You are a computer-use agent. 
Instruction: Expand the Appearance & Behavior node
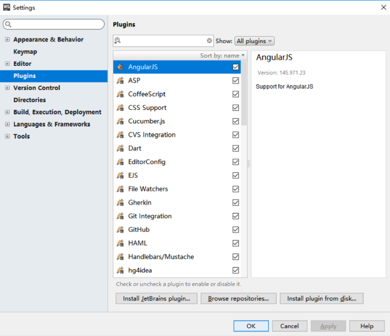tap(7, 40)
